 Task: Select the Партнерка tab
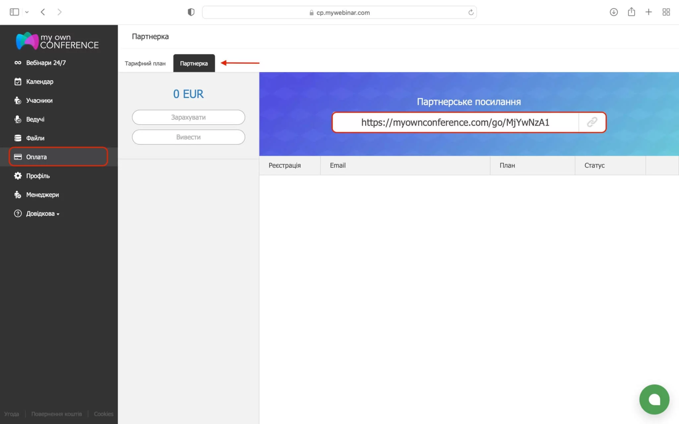click(194, 63)
